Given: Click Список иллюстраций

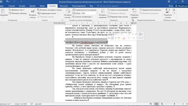Looking at the screenshot, I should (x=117, y=10).
